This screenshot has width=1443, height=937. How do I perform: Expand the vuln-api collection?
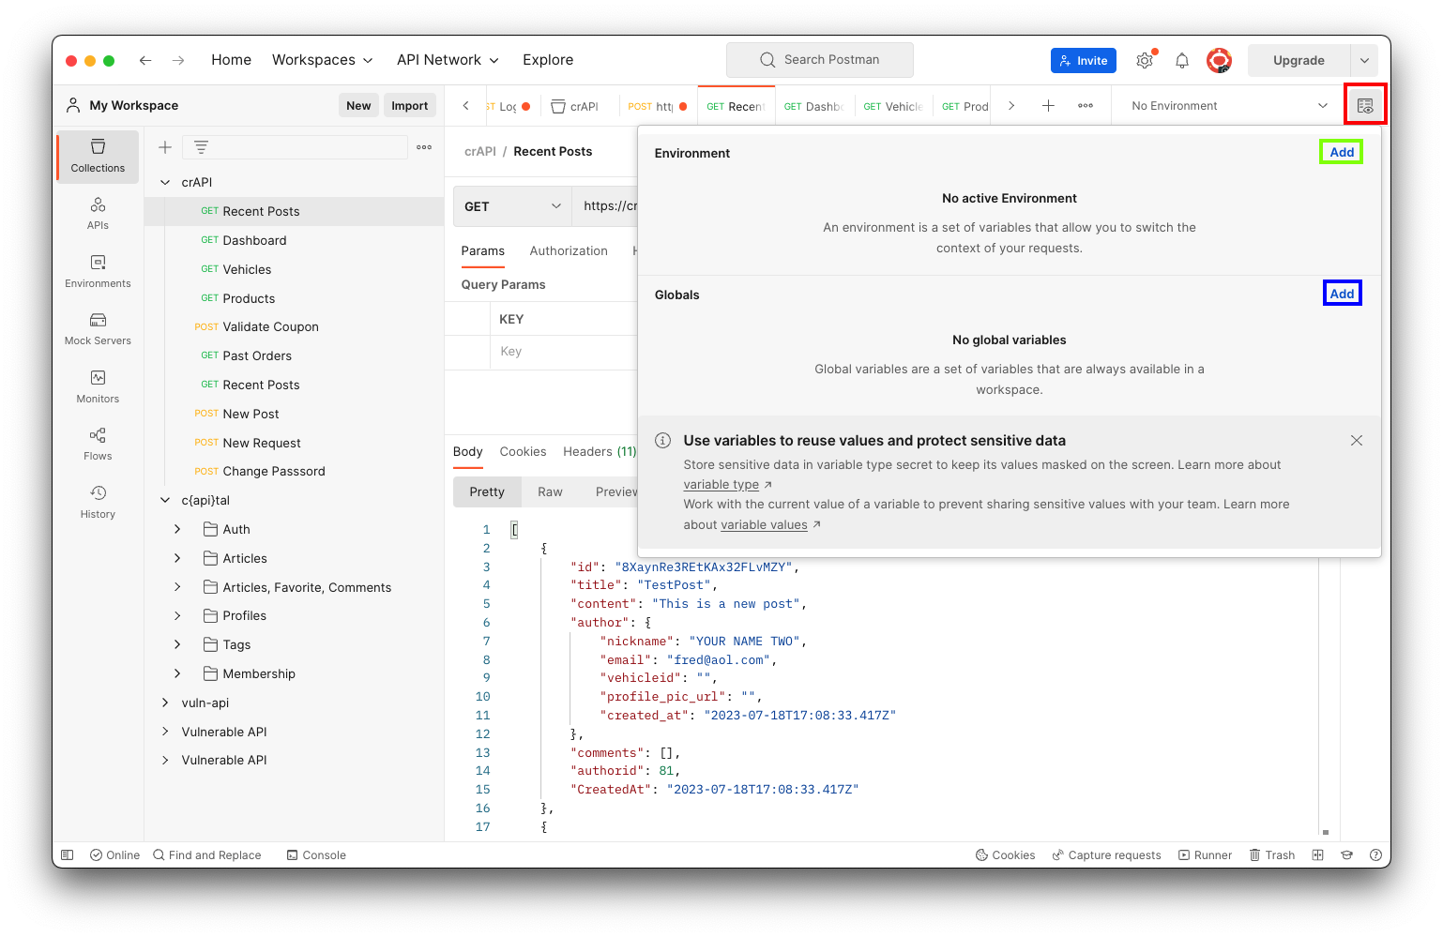coord(165,703)
